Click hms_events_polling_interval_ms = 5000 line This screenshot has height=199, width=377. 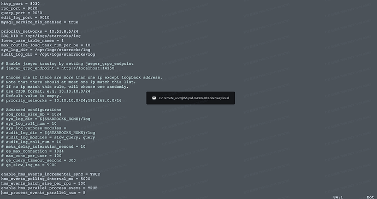click(x=46, y=179)
